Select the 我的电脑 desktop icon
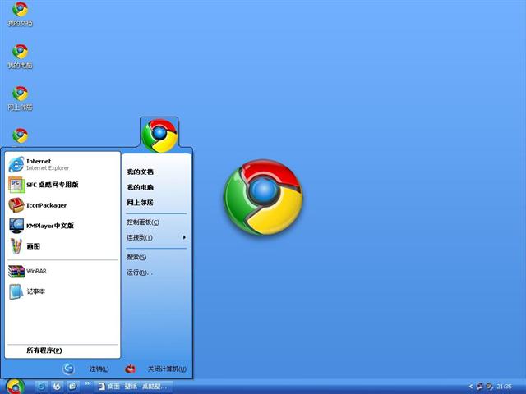The width and height of the screenshot is (526, 394). (20, 57)
